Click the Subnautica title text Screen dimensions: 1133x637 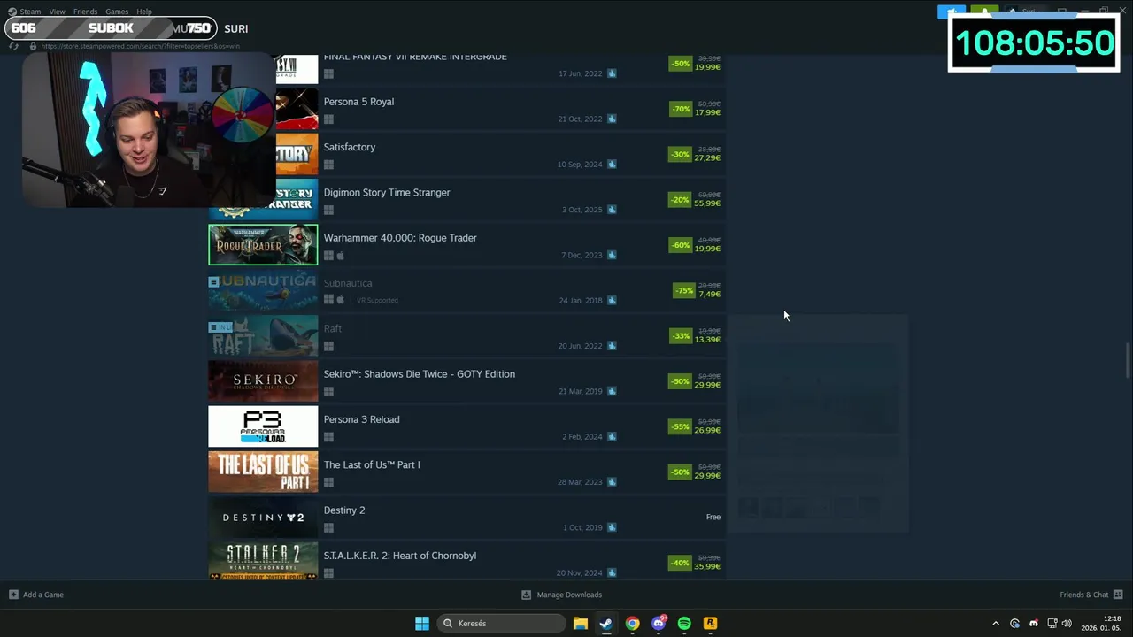[x=348, y=283]
